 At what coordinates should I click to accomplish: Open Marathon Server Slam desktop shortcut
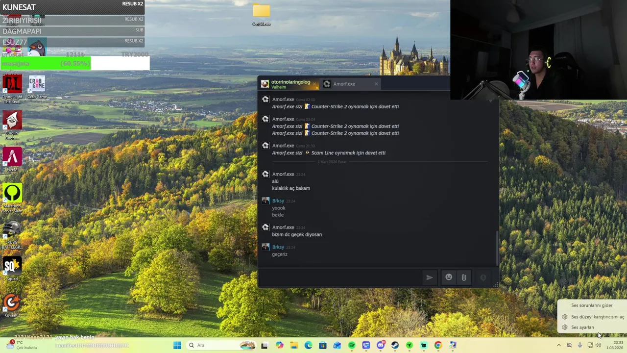click(12, 199)
